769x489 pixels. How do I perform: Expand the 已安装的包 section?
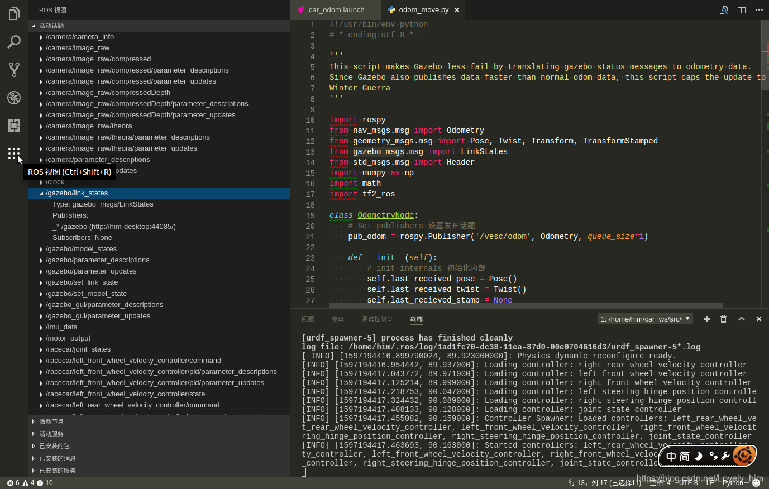pos(159,446)
